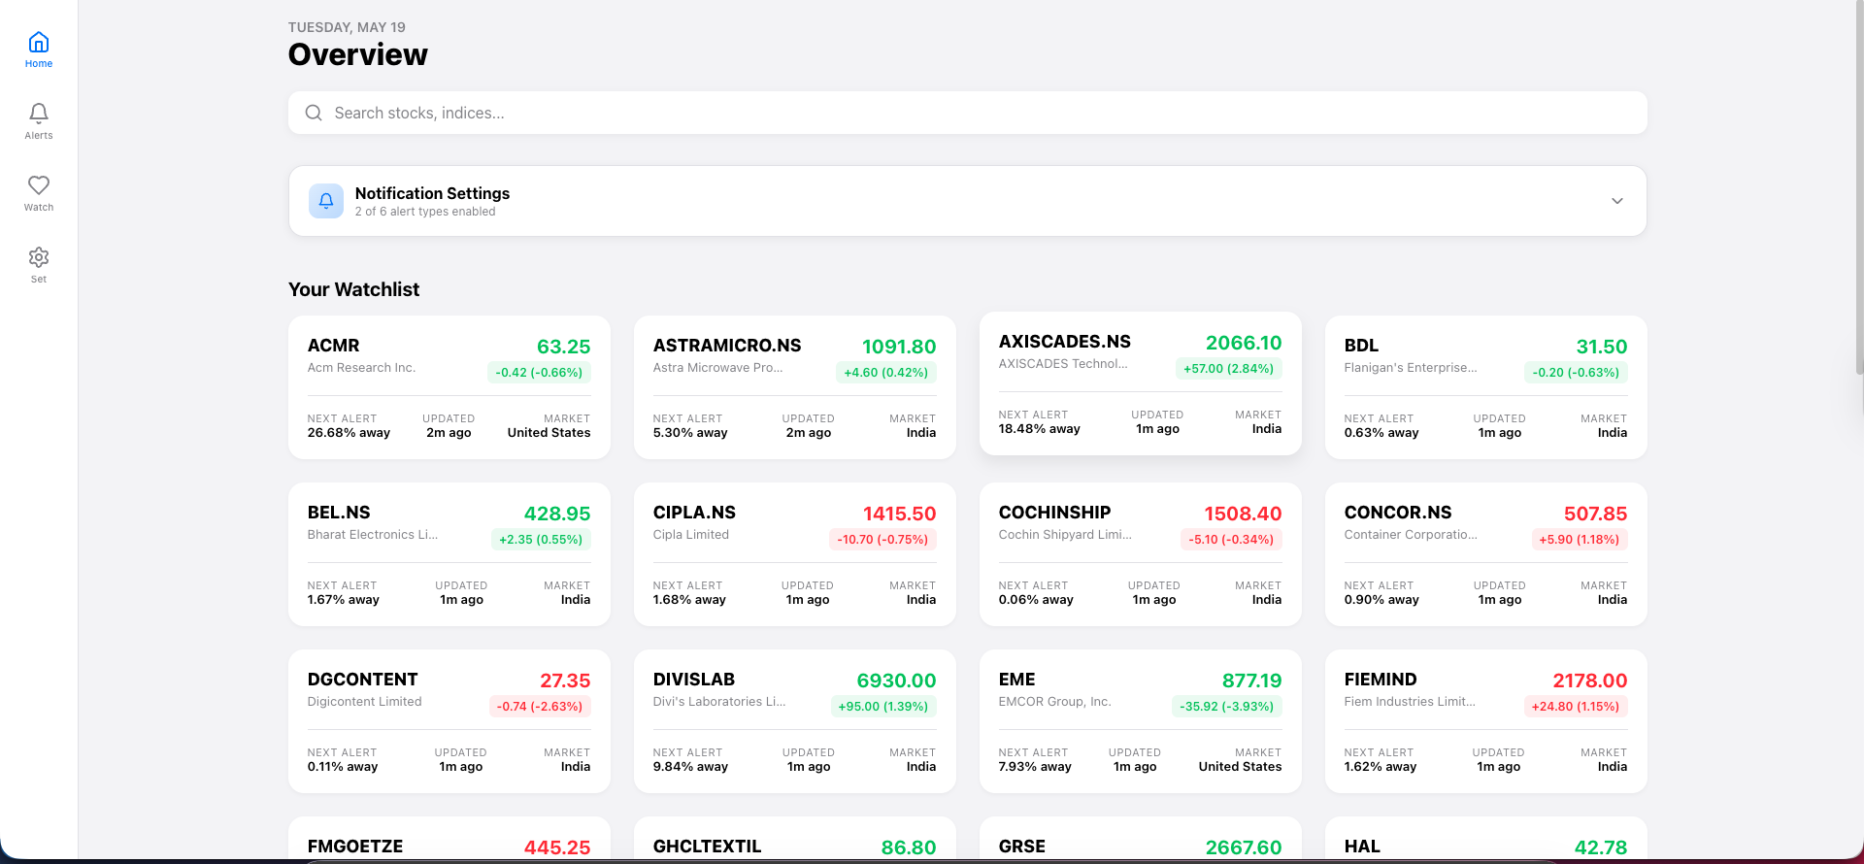This screenshot has height=864, width=1864.
Task: Click the +4.60 (0.42%) change badge
Action: [x=885, y=373]
